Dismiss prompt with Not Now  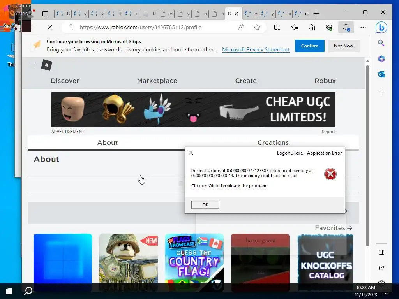click(344, 46)
